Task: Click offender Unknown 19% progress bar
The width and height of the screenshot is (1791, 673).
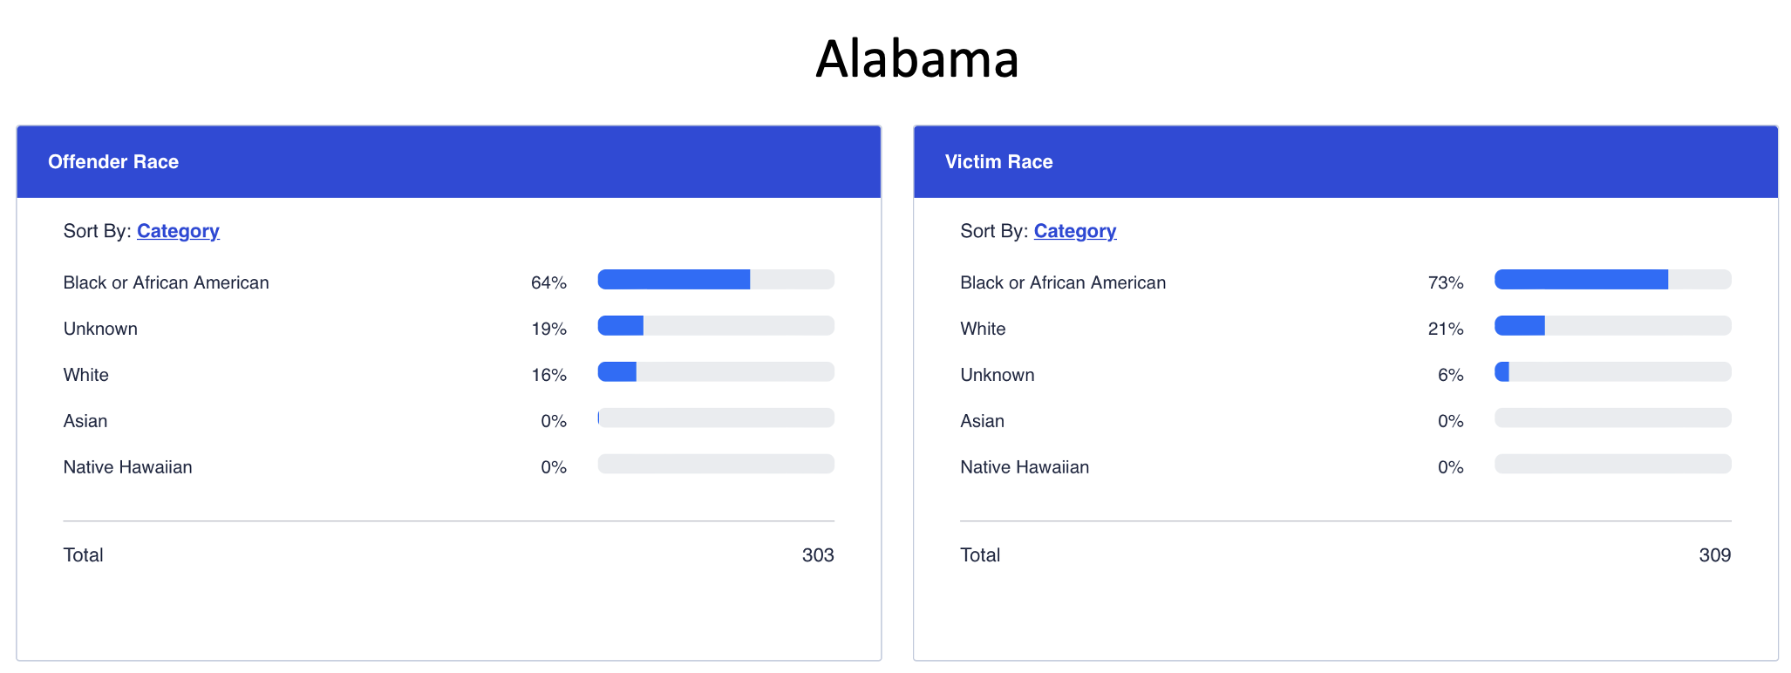Action: pos(715,326)
